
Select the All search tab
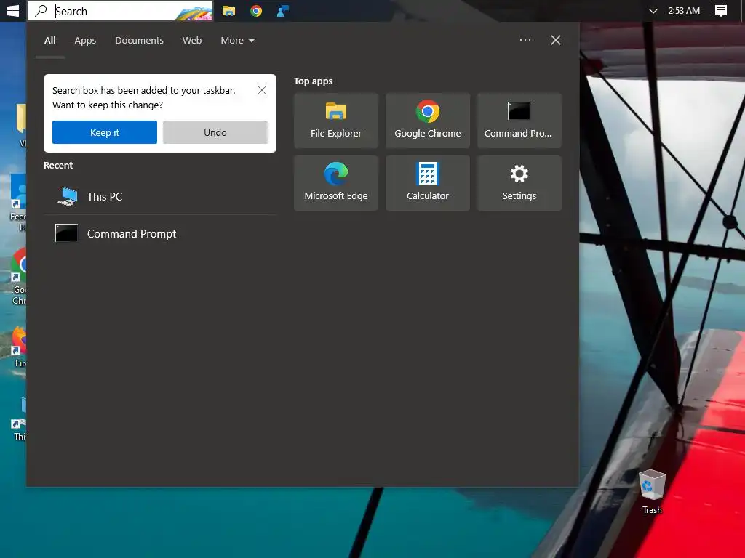pyautogui.click(x=50, y=41)
